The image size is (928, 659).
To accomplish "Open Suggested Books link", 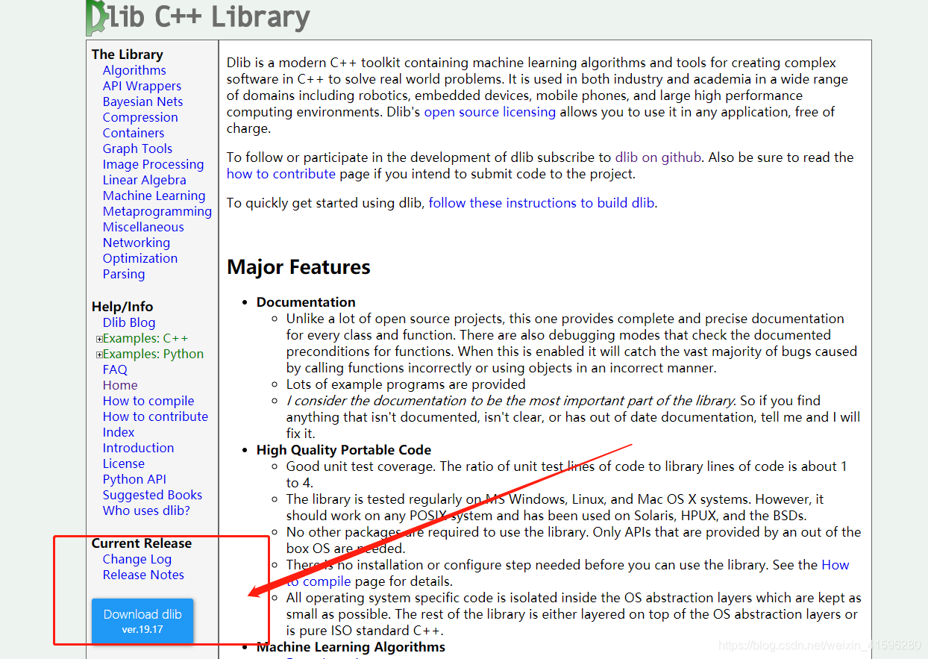I will coord(152,495).
